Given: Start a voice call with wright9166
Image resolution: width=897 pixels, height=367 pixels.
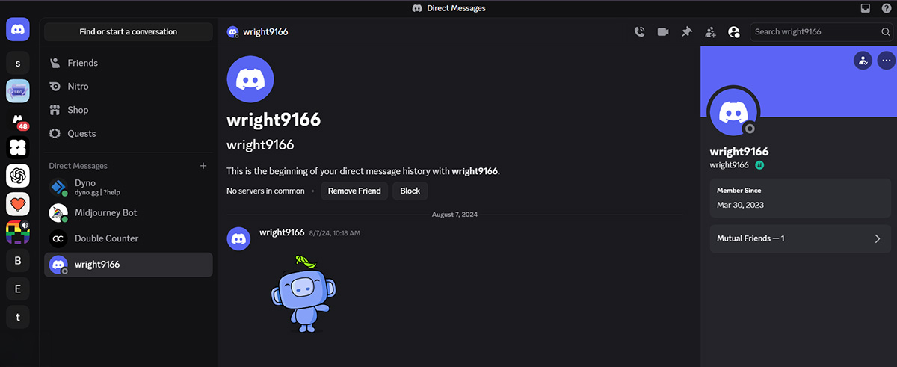Looking at the screenshot, I should tap(639, 31).
